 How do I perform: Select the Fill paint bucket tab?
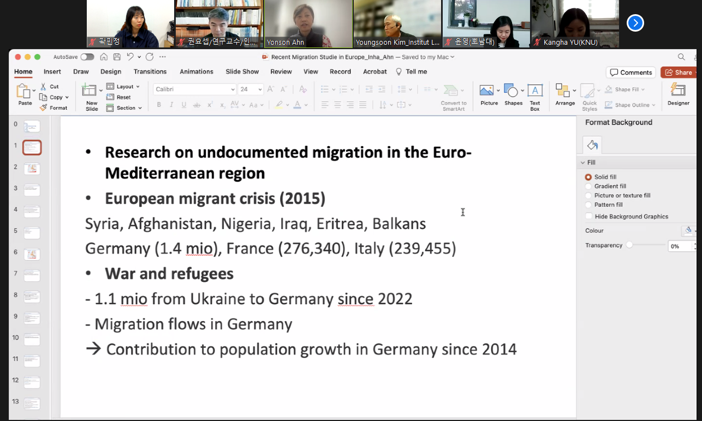tap(592, 145)
